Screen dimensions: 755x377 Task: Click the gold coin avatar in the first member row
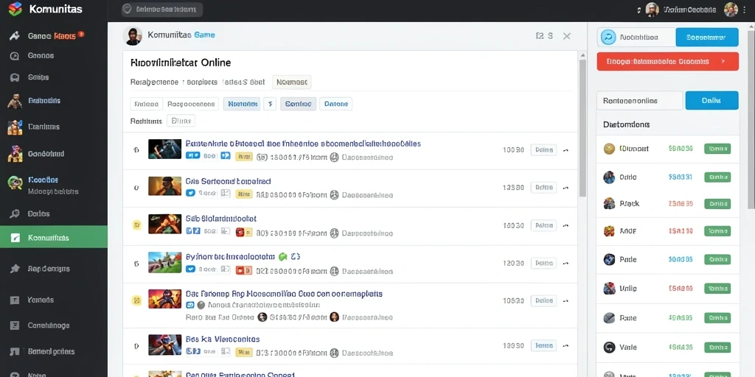(x=609, y=149)
